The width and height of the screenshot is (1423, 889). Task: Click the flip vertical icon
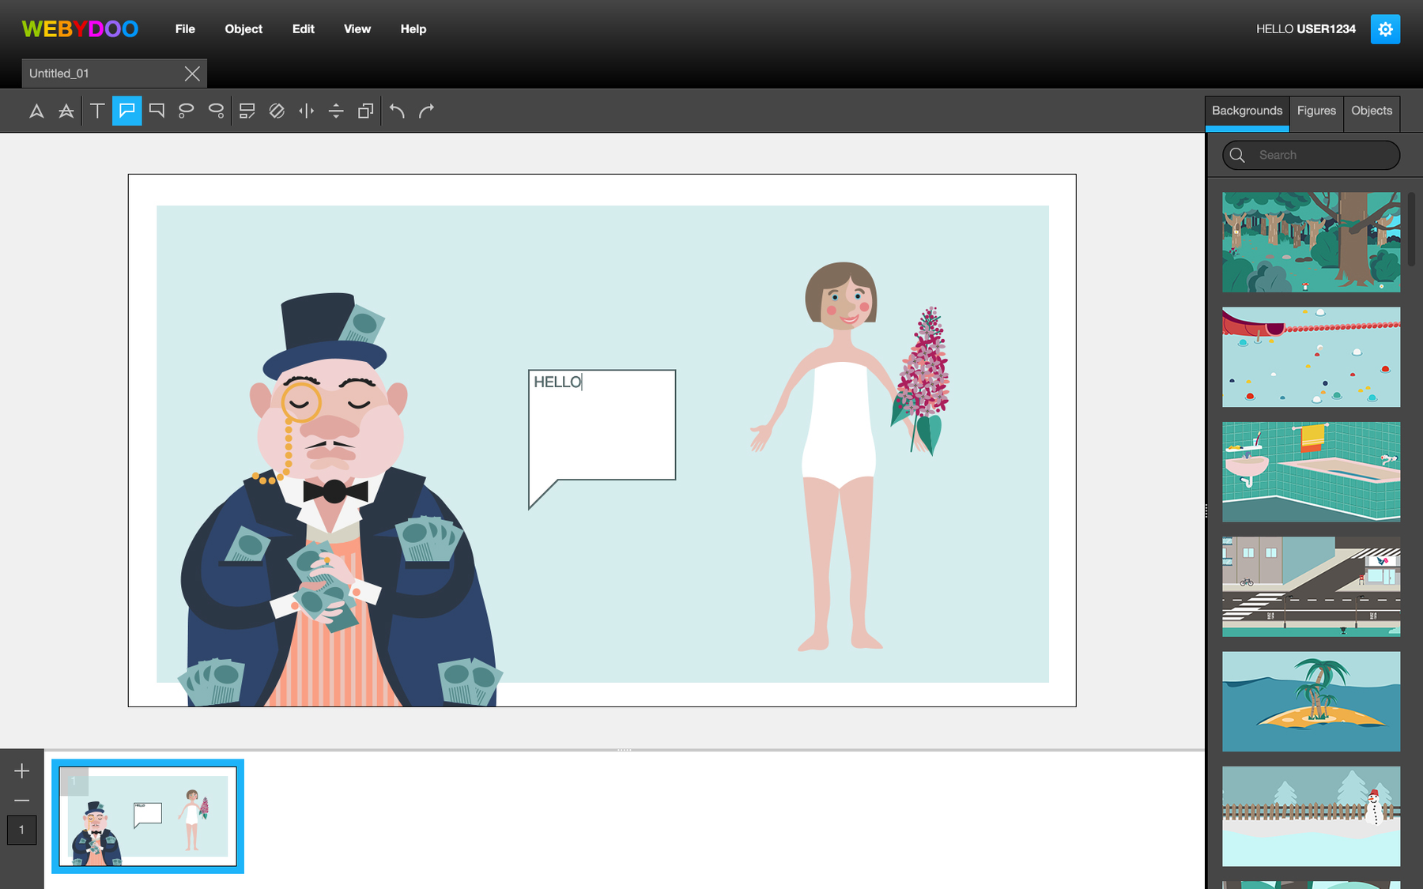click(336, 111)
